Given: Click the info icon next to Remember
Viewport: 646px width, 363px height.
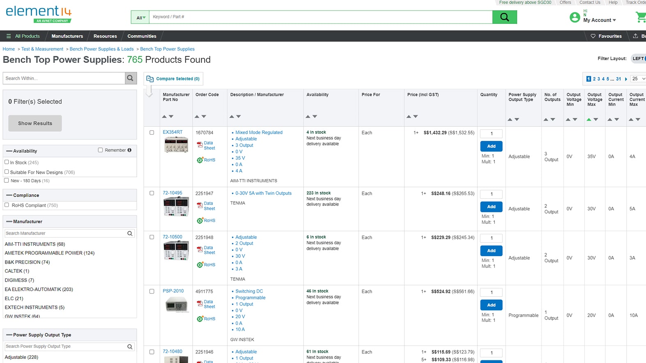Looking at the screenshot, I should tap(129, 150).
